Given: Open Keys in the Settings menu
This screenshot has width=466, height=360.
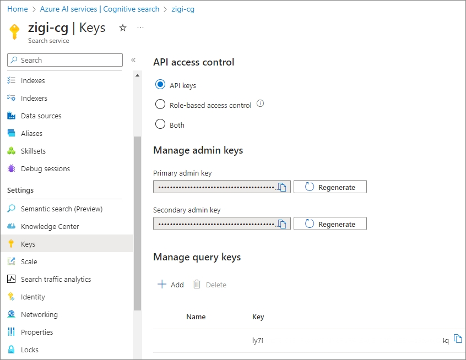Looking at the screenshot, I should (x=67, y=243).
